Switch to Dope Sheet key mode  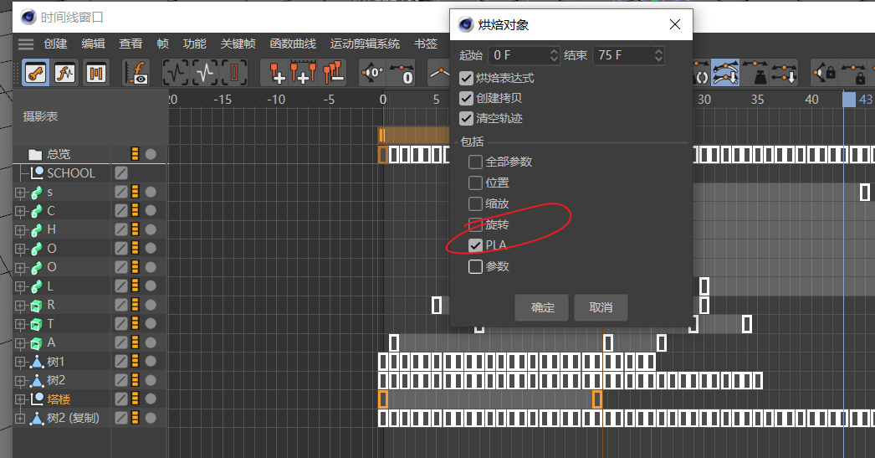pos(35,74)
